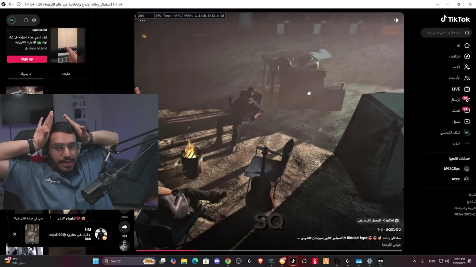This screenshot has height=267, width=476.
Task: Click the taskbar Search box
Action: point(129,261)
